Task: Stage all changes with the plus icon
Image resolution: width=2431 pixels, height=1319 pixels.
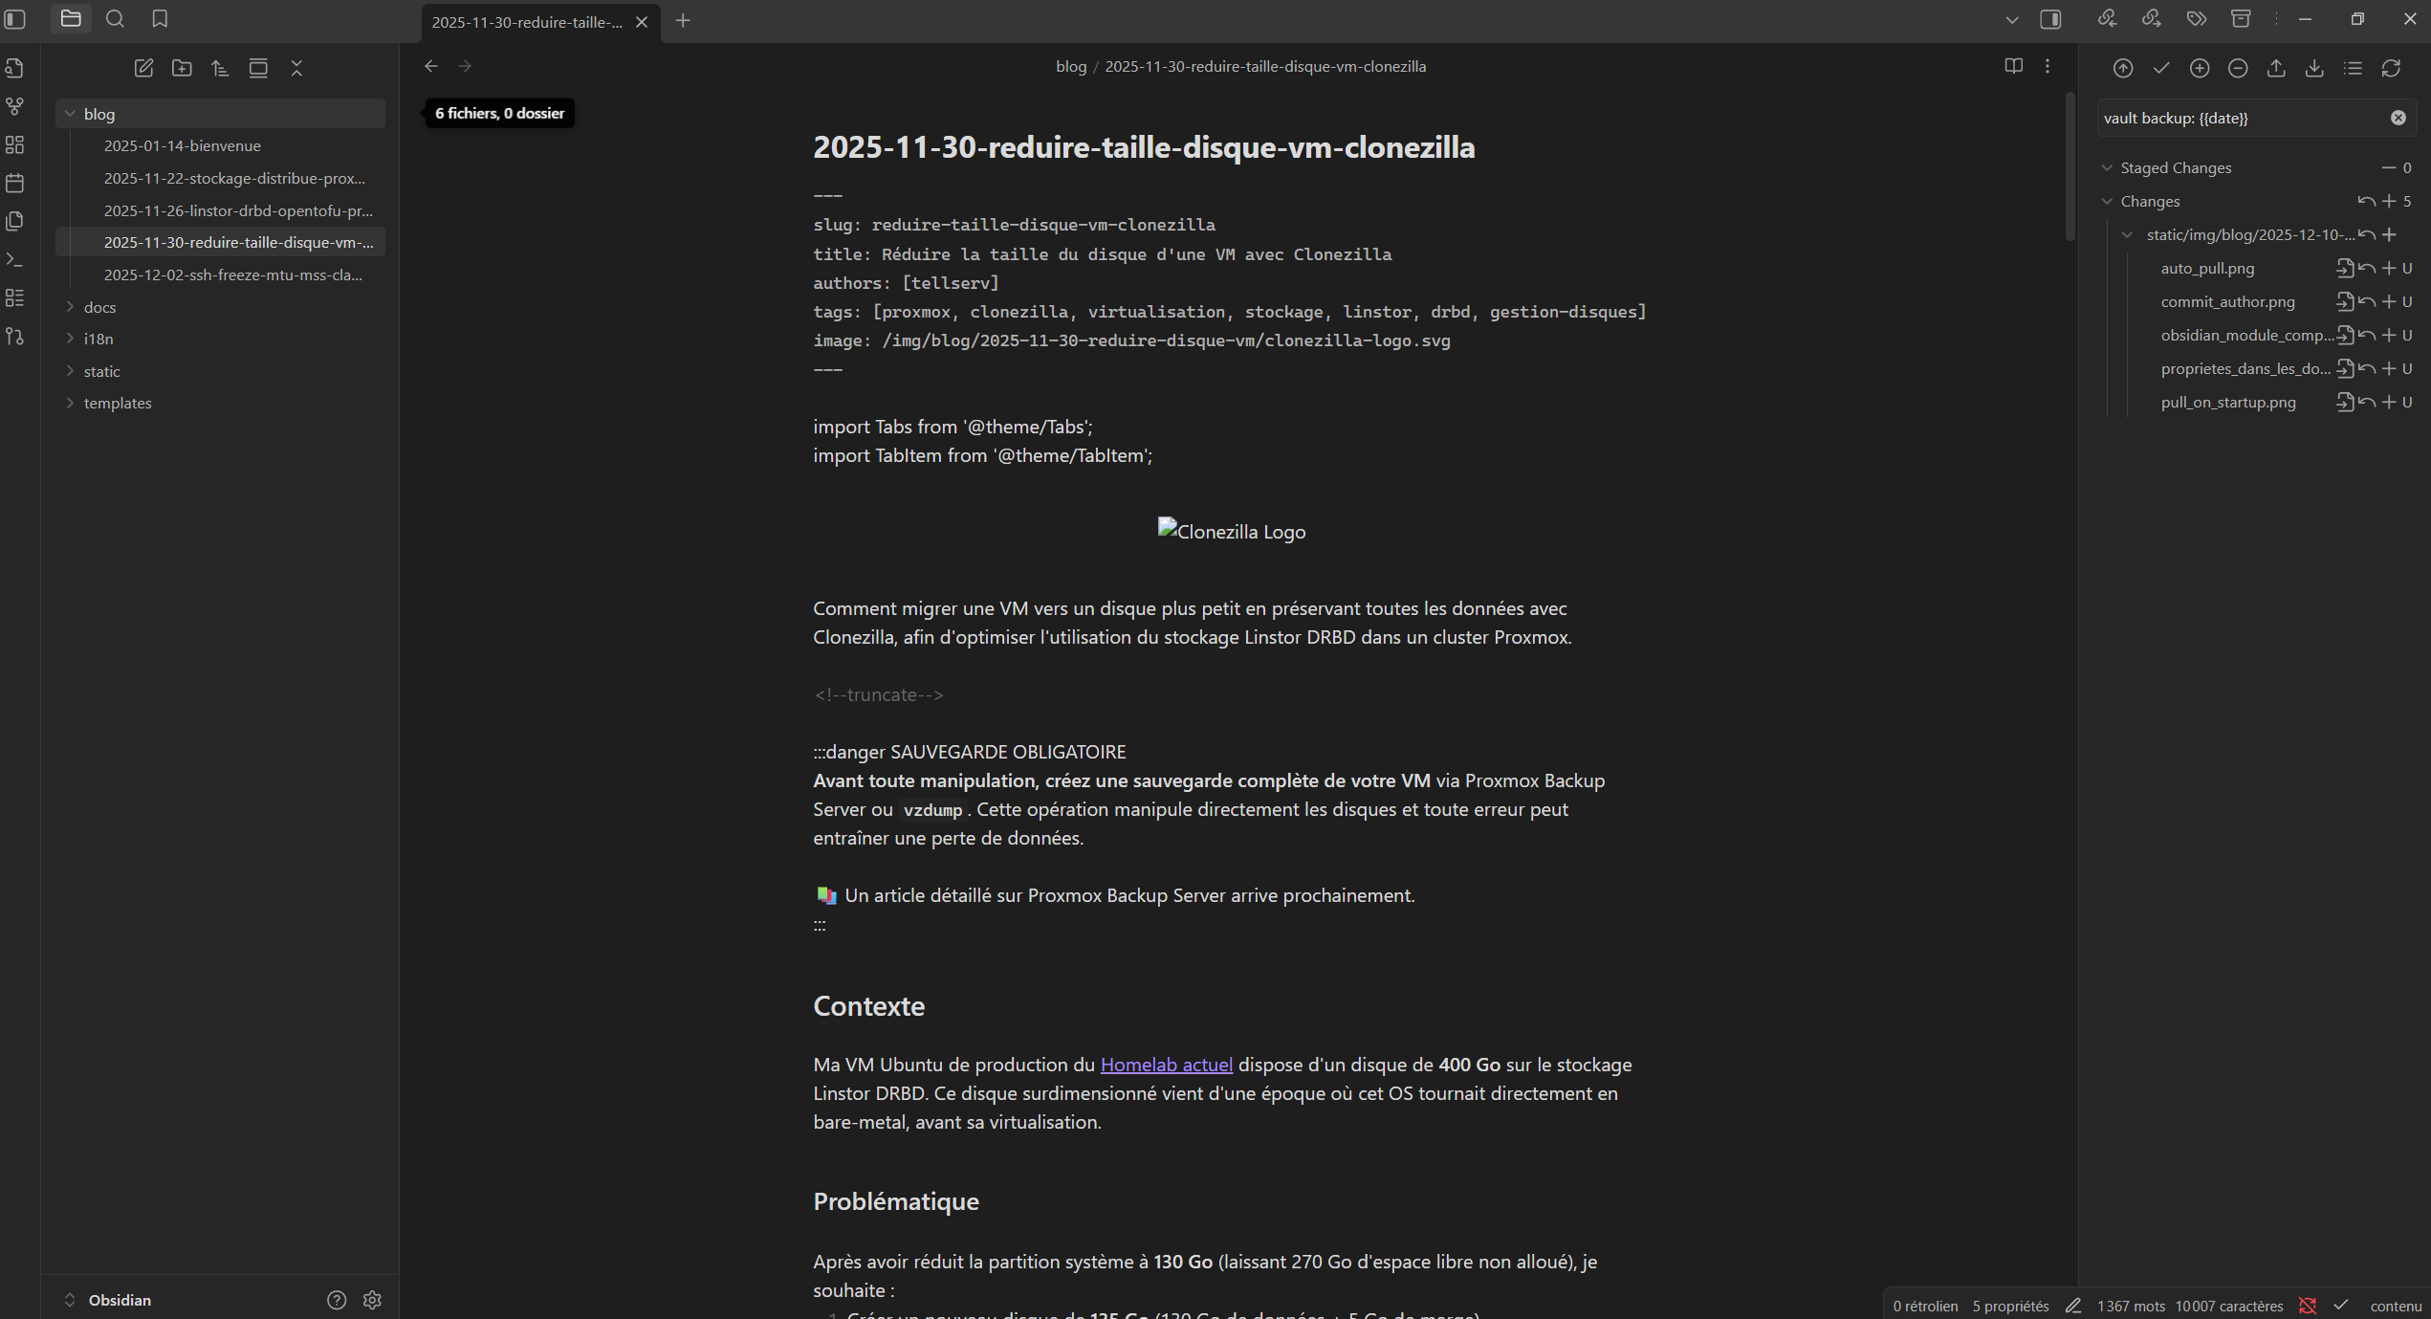Action: tap(2201, 68)
